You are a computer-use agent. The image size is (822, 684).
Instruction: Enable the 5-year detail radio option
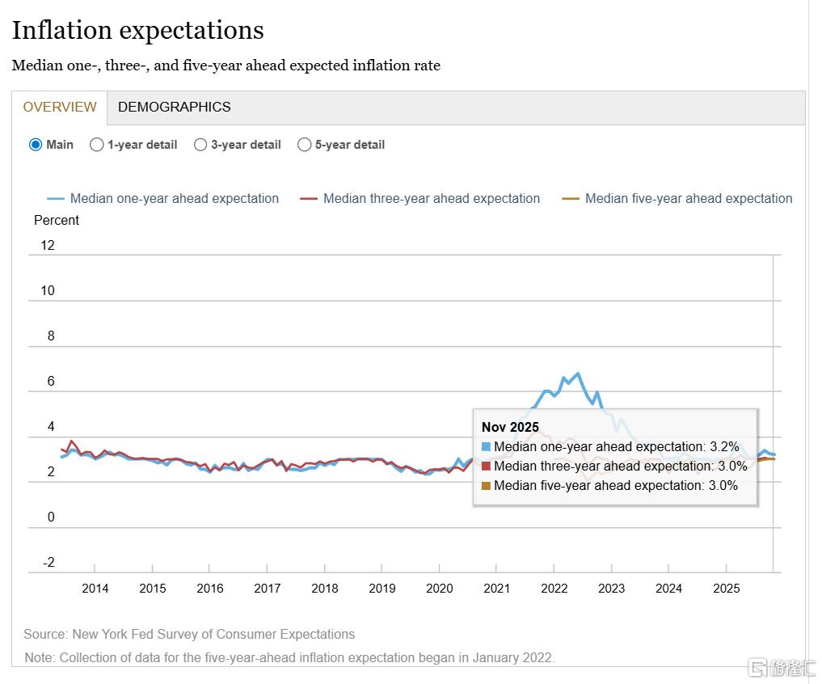click(305, 145)
